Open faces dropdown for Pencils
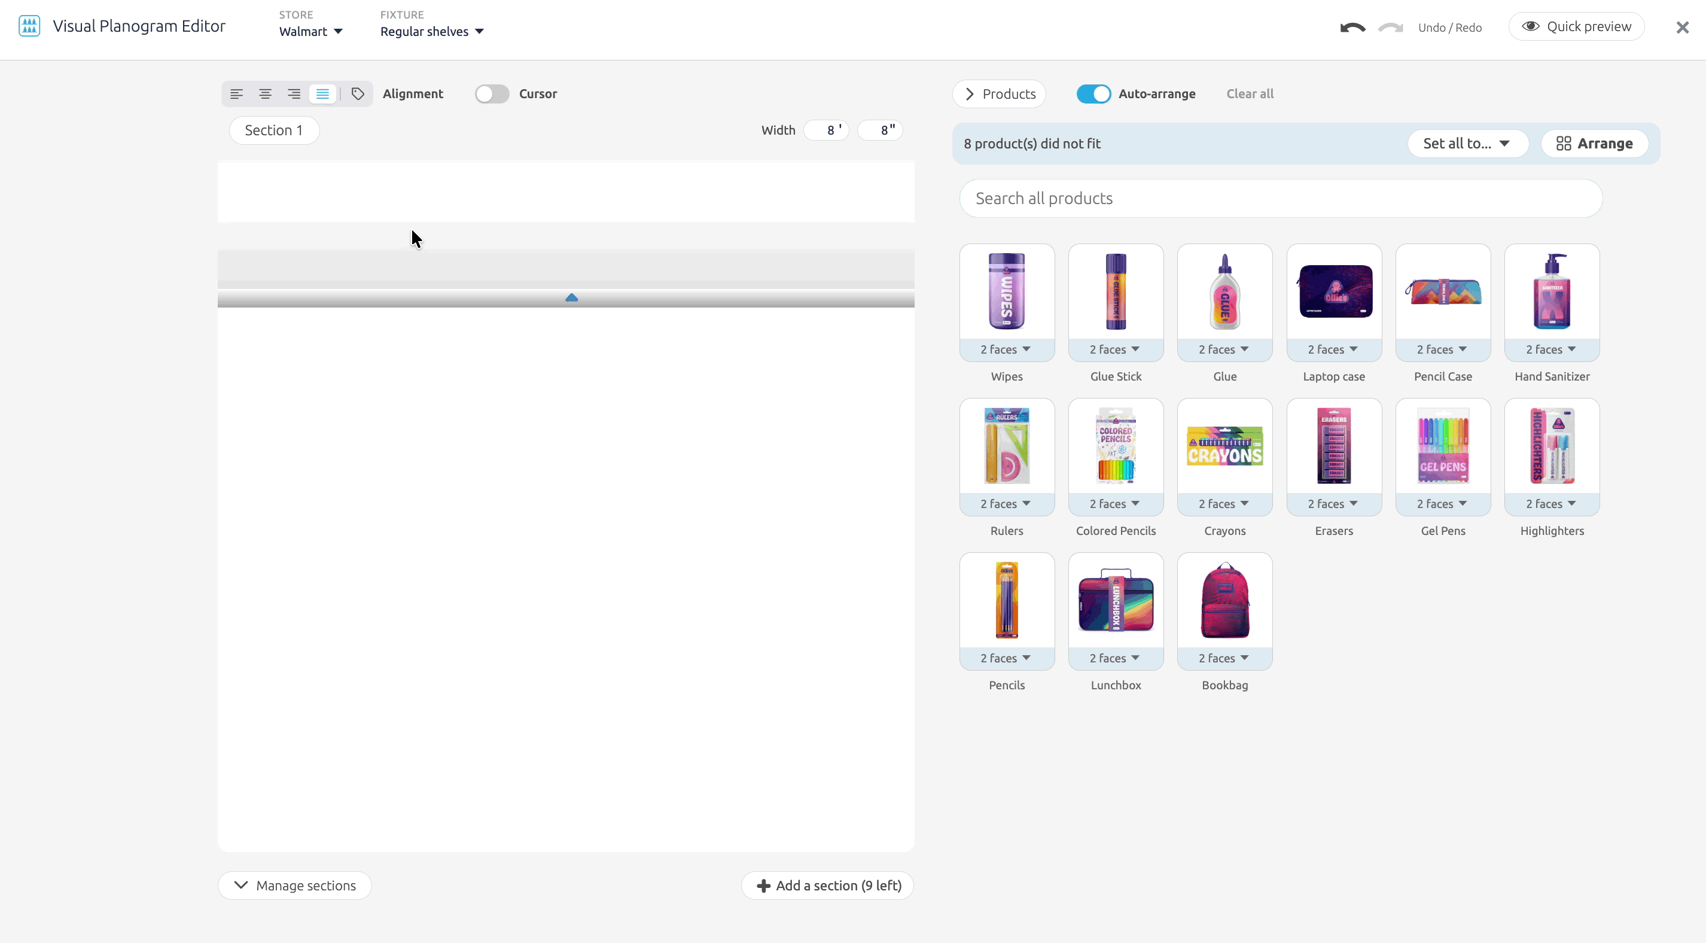 click(x=1007, y=659)
